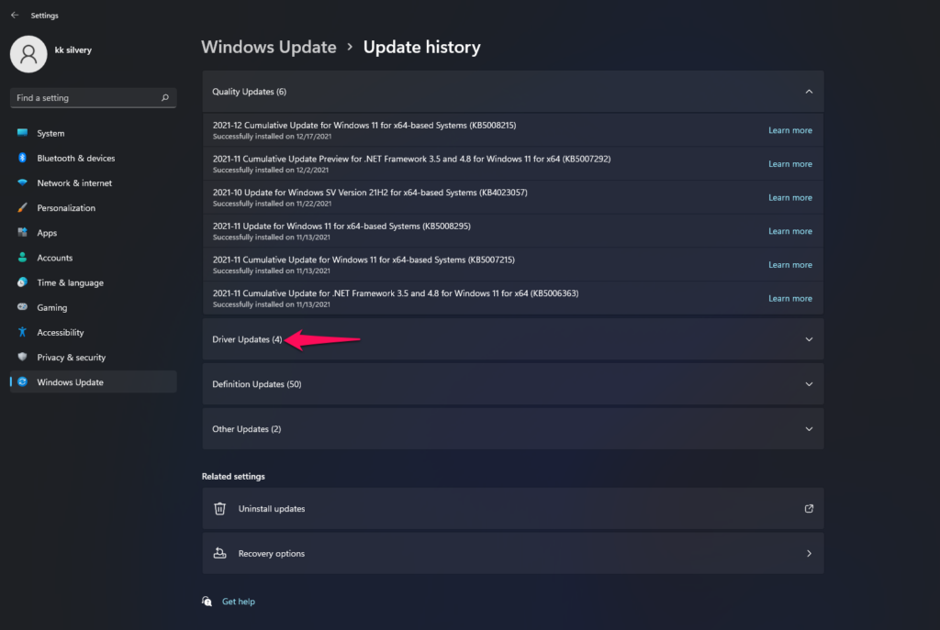Click the Related settings heading

[x=233, y=476]
